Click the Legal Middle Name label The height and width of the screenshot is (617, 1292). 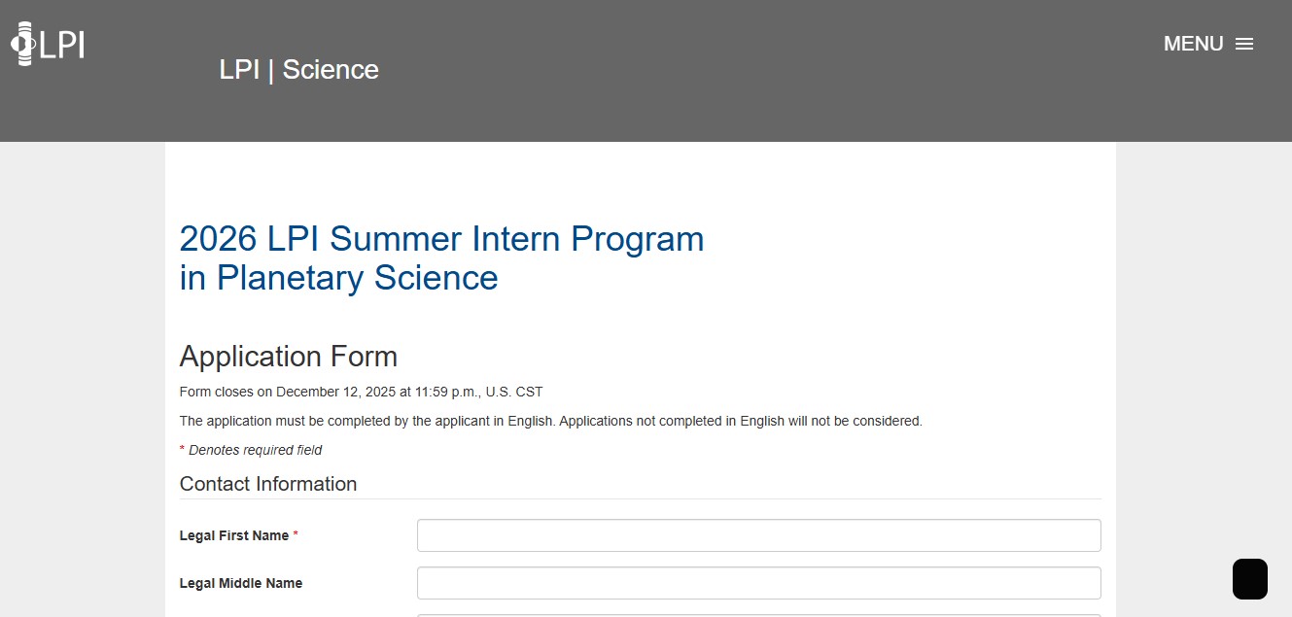pyautogui.click(x=241, y=583)
